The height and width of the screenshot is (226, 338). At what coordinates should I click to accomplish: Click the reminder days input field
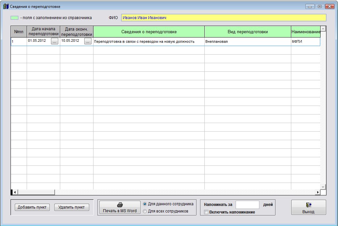[x=247, y=205]
